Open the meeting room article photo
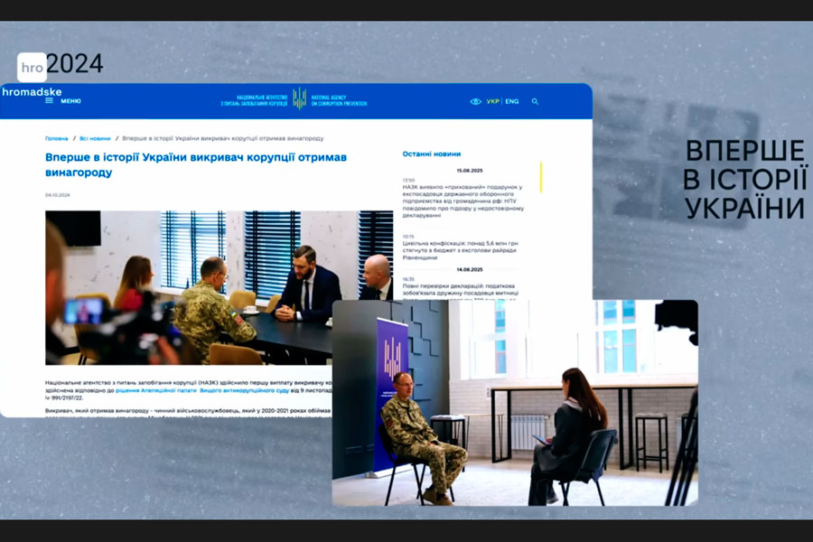This screenshot has height=542, width=813. click(x=219, y=287)
